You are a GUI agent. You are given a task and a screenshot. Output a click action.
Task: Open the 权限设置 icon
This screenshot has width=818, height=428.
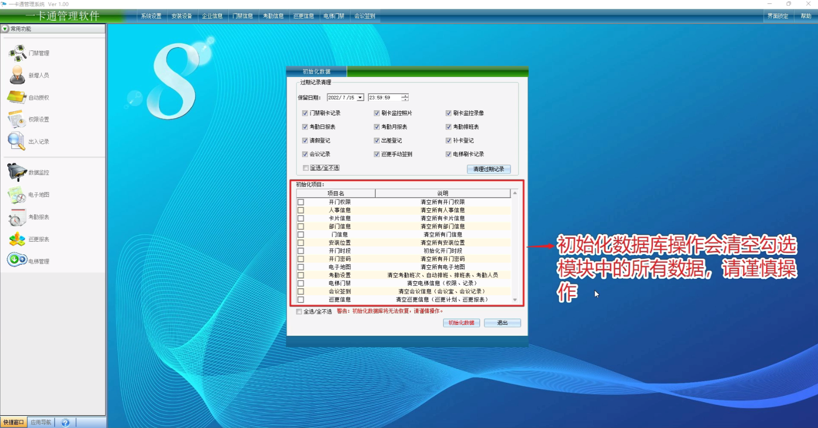(x=17, y=119)
